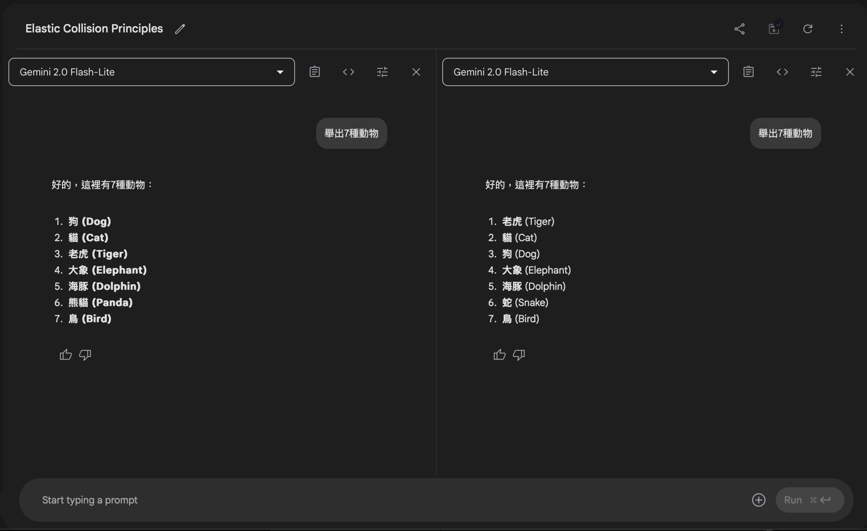The width and height of the screenshot is (867, 531).
Task: Open the system instructions clipboard in the right panel
Action: (748, 72)
